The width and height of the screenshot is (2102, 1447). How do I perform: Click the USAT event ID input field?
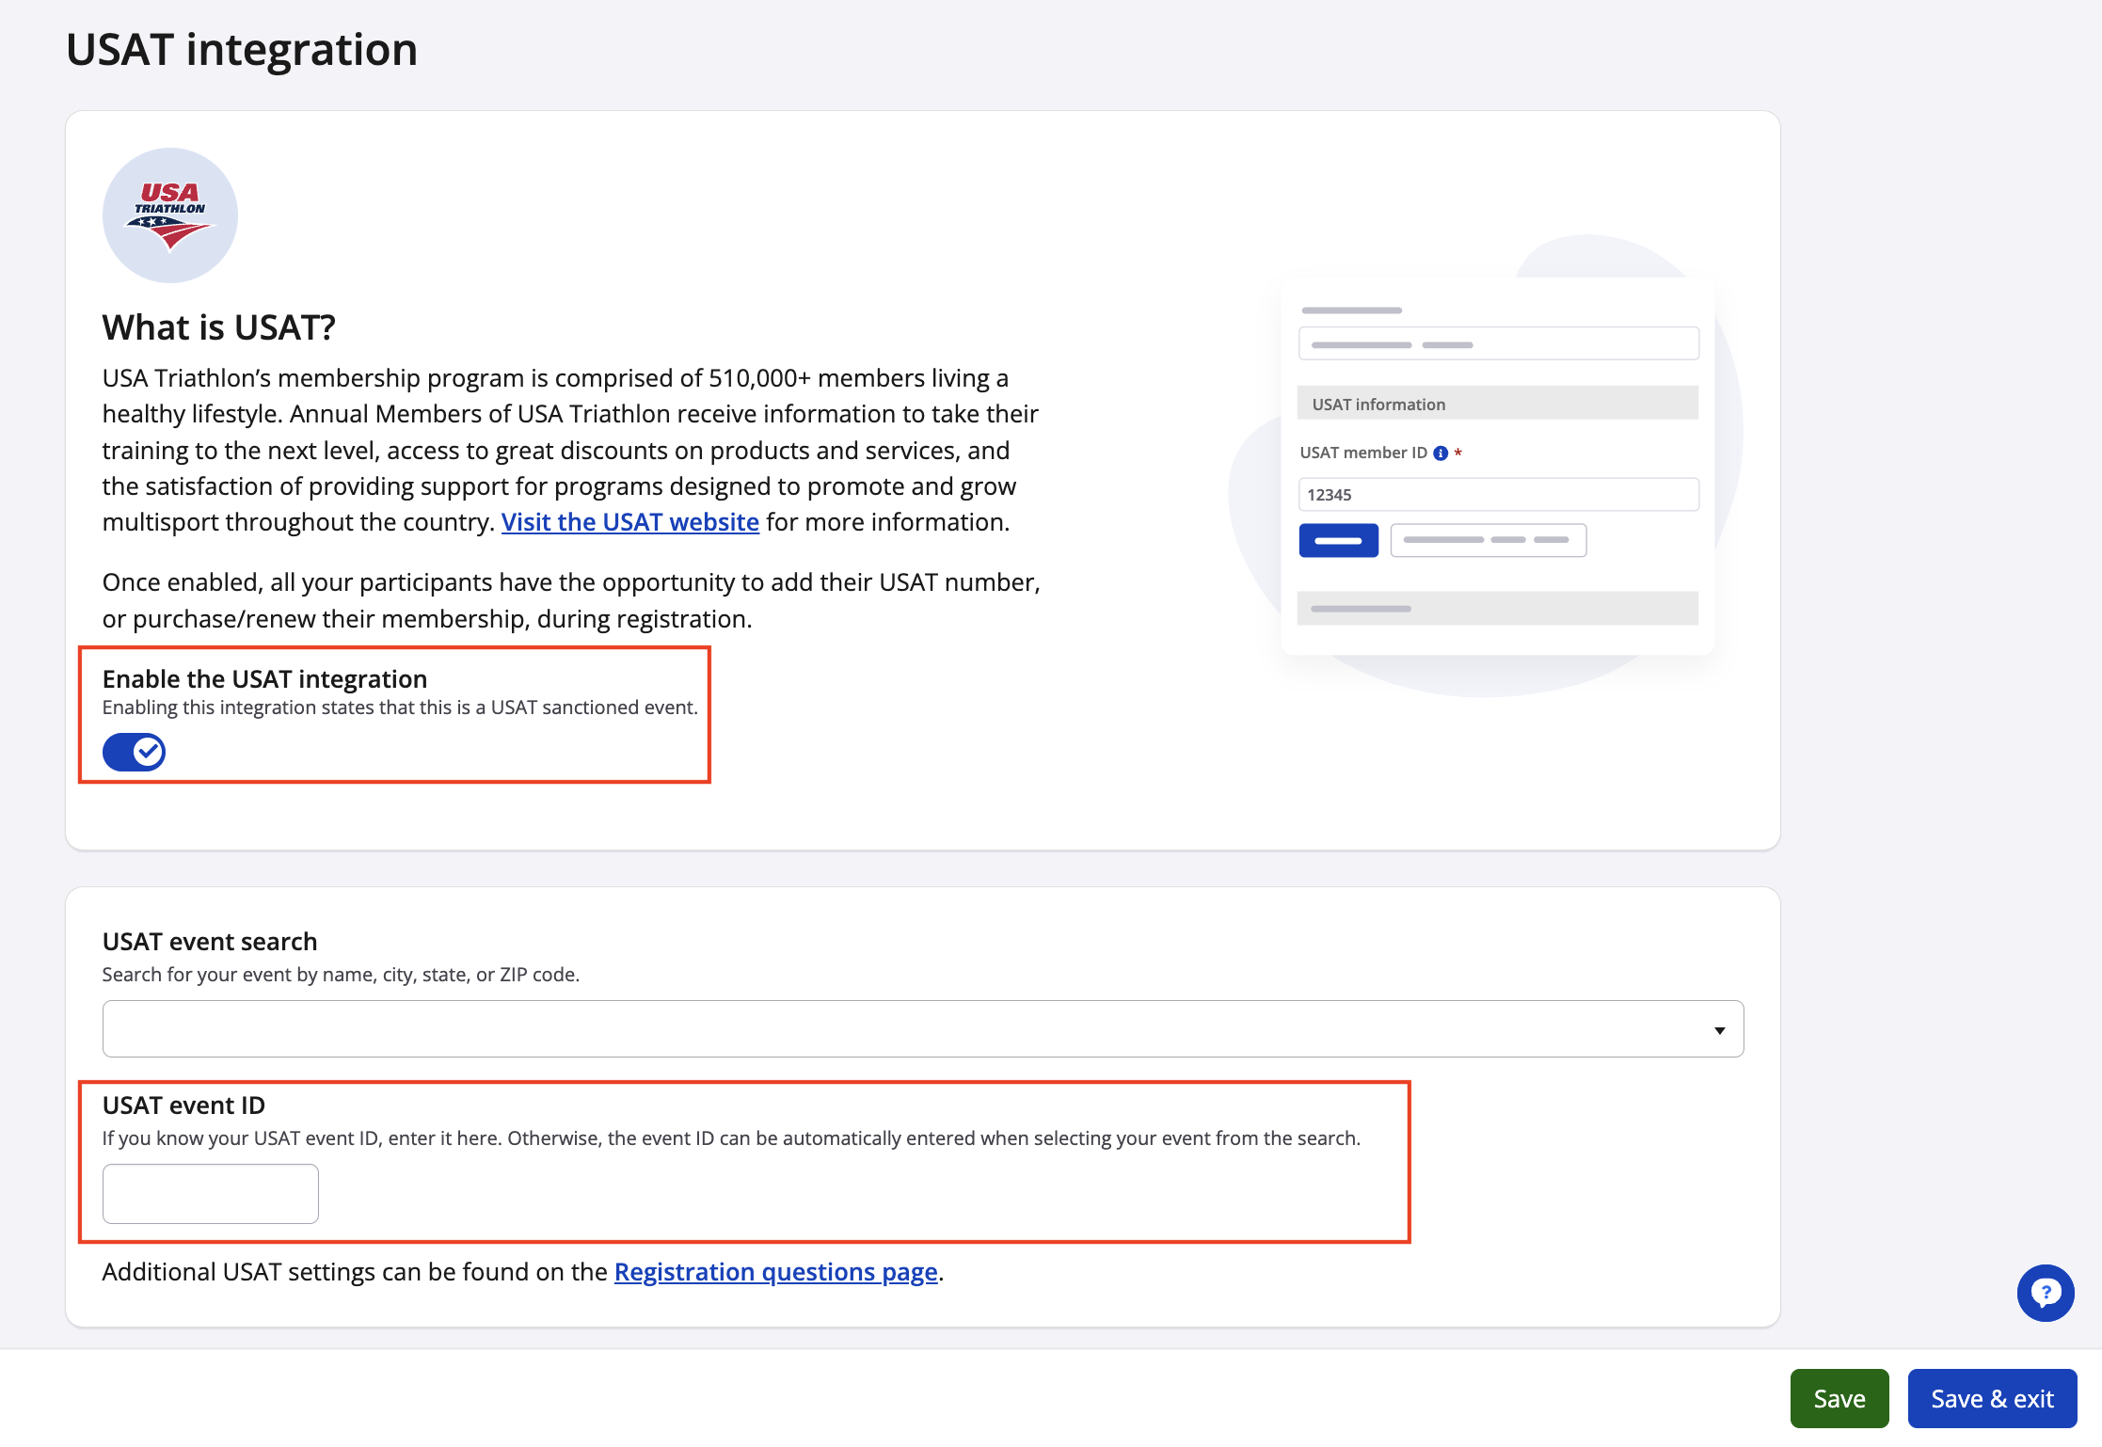click(210, 1193)
